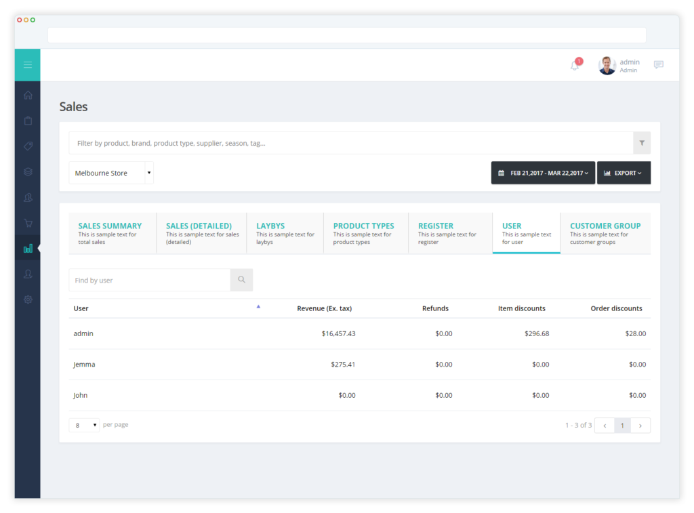Viewport: 694px width, 513px height.
Task: Run a search with the magnifier button
Action: click(241, 279)
